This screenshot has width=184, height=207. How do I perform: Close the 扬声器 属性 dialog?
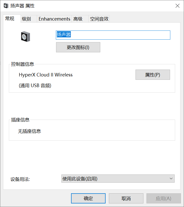(177, 6)
